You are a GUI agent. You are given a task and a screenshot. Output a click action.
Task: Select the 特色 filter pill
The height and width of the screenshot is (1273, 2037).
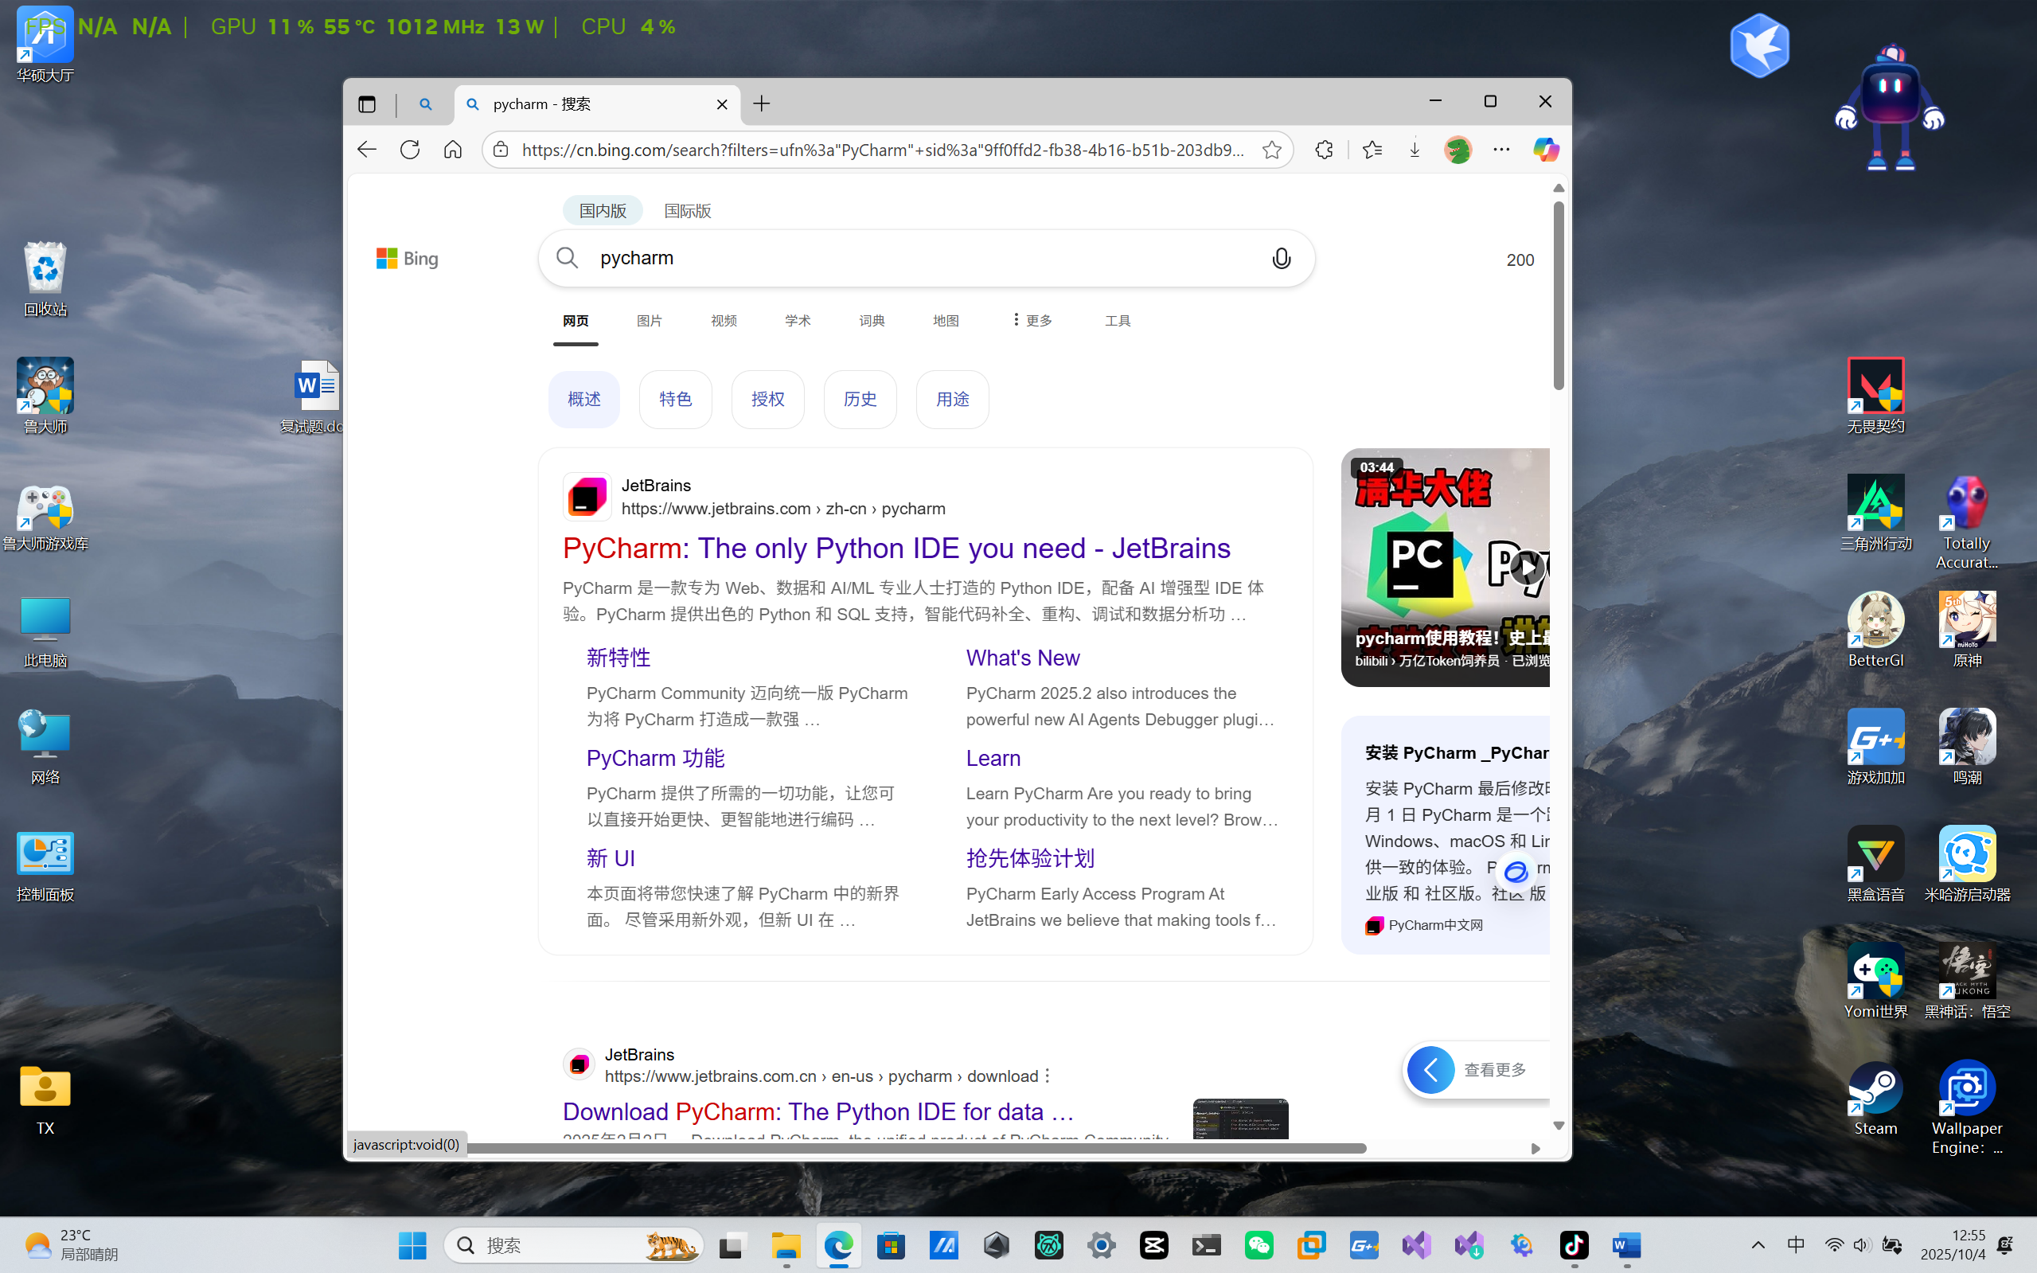coord(674,399)
